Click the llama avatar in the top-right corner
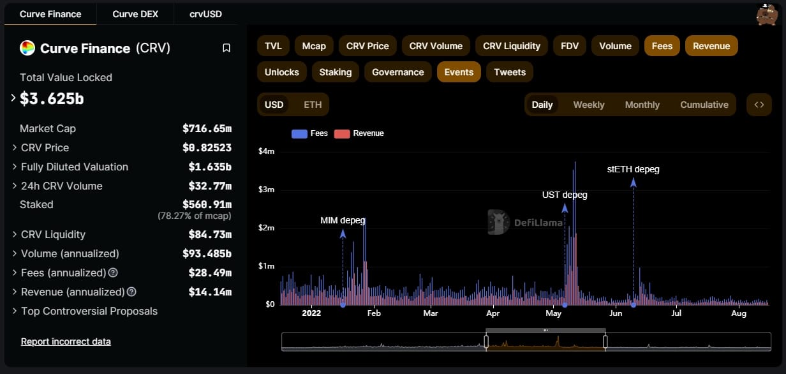The width and height of the screenshot is (786, 374). coord(767,14)
